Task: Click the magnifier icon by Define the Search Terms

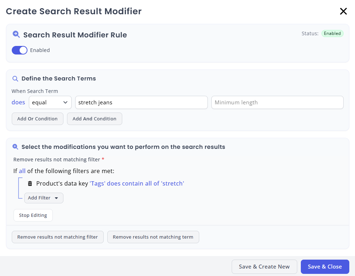Action: pyautogui.click(x=15, y=79)
